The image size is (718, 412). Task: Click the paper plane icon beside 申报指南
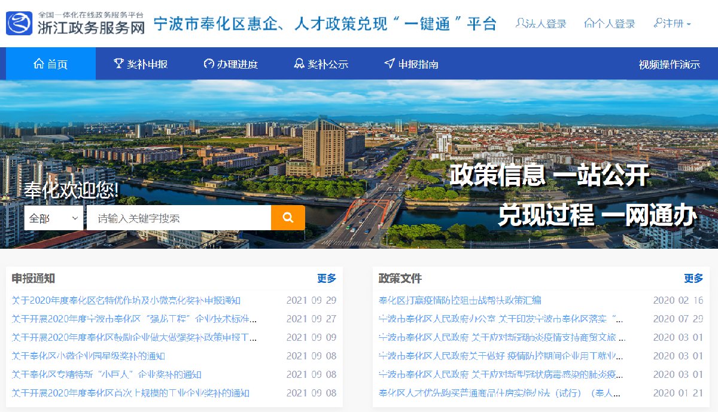[x=390, y=63]
